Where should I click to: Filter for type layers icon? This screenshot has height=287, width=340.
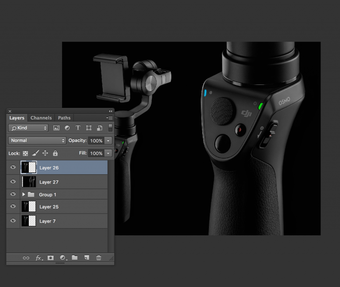click(x=78, y=128)
